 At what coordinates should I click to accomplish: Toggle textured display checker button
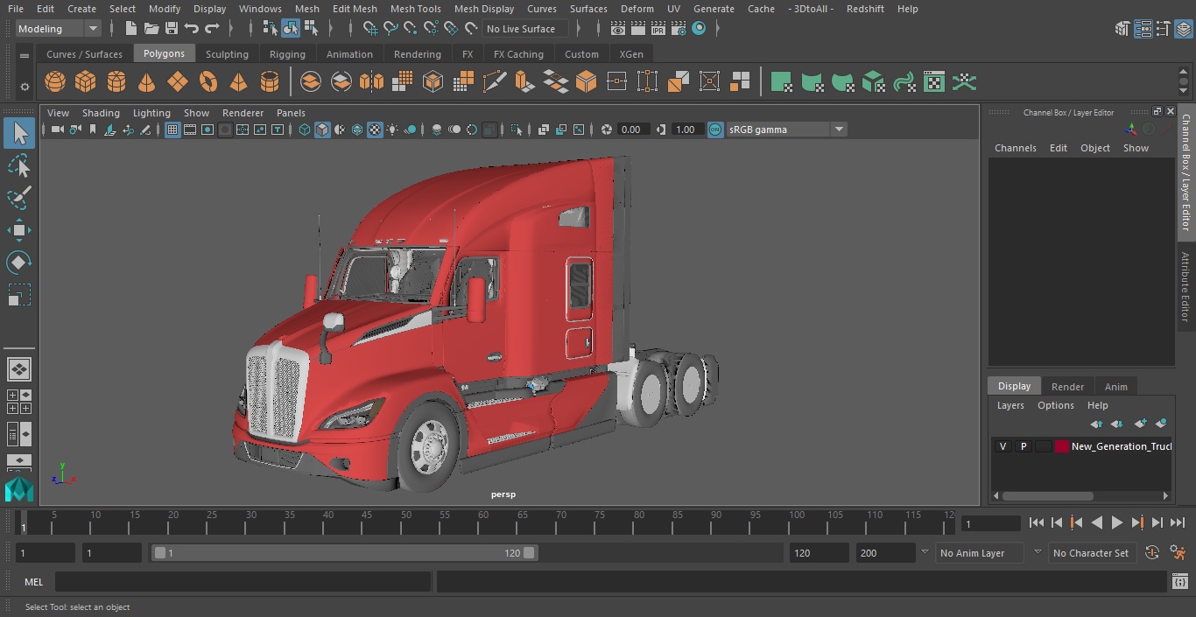pyautogui.click(x=375, y=130)
